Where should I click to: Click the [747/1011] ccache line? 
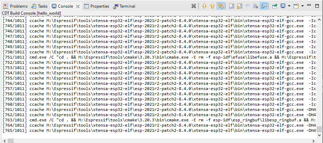coord(160,36)
